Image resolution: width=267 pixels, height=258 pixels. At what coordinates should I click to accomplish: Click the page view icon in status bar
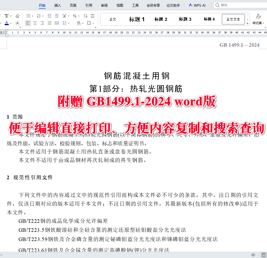[x=264, y=255]
